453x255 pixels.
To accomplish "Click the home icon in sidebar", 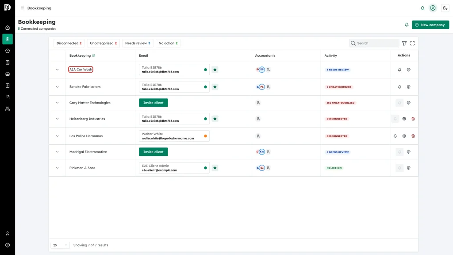I will pos(8,28).
